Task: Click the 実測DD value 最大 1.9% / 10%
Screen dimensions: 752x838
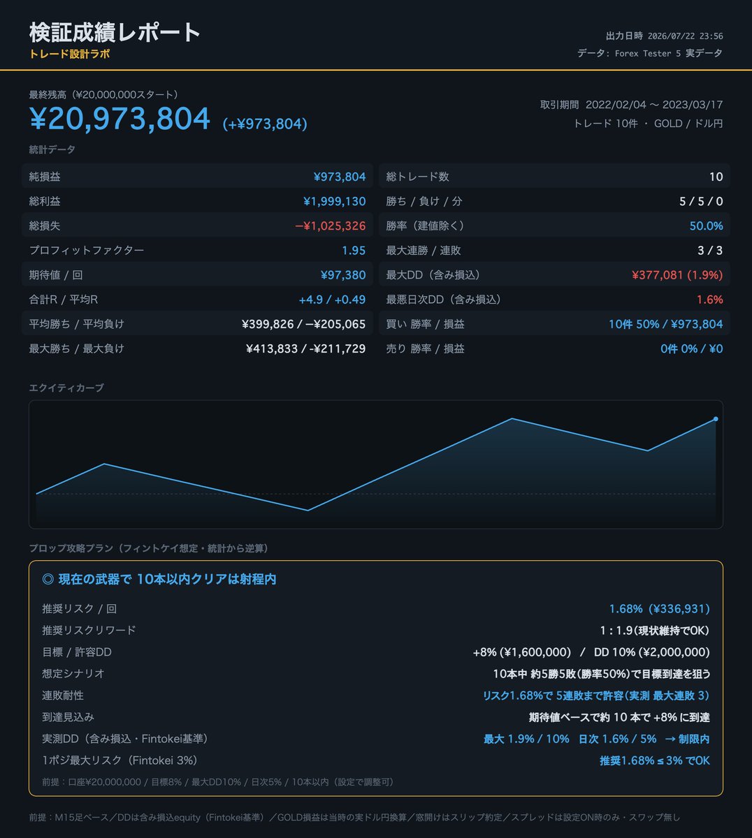Action: [526, 739]
